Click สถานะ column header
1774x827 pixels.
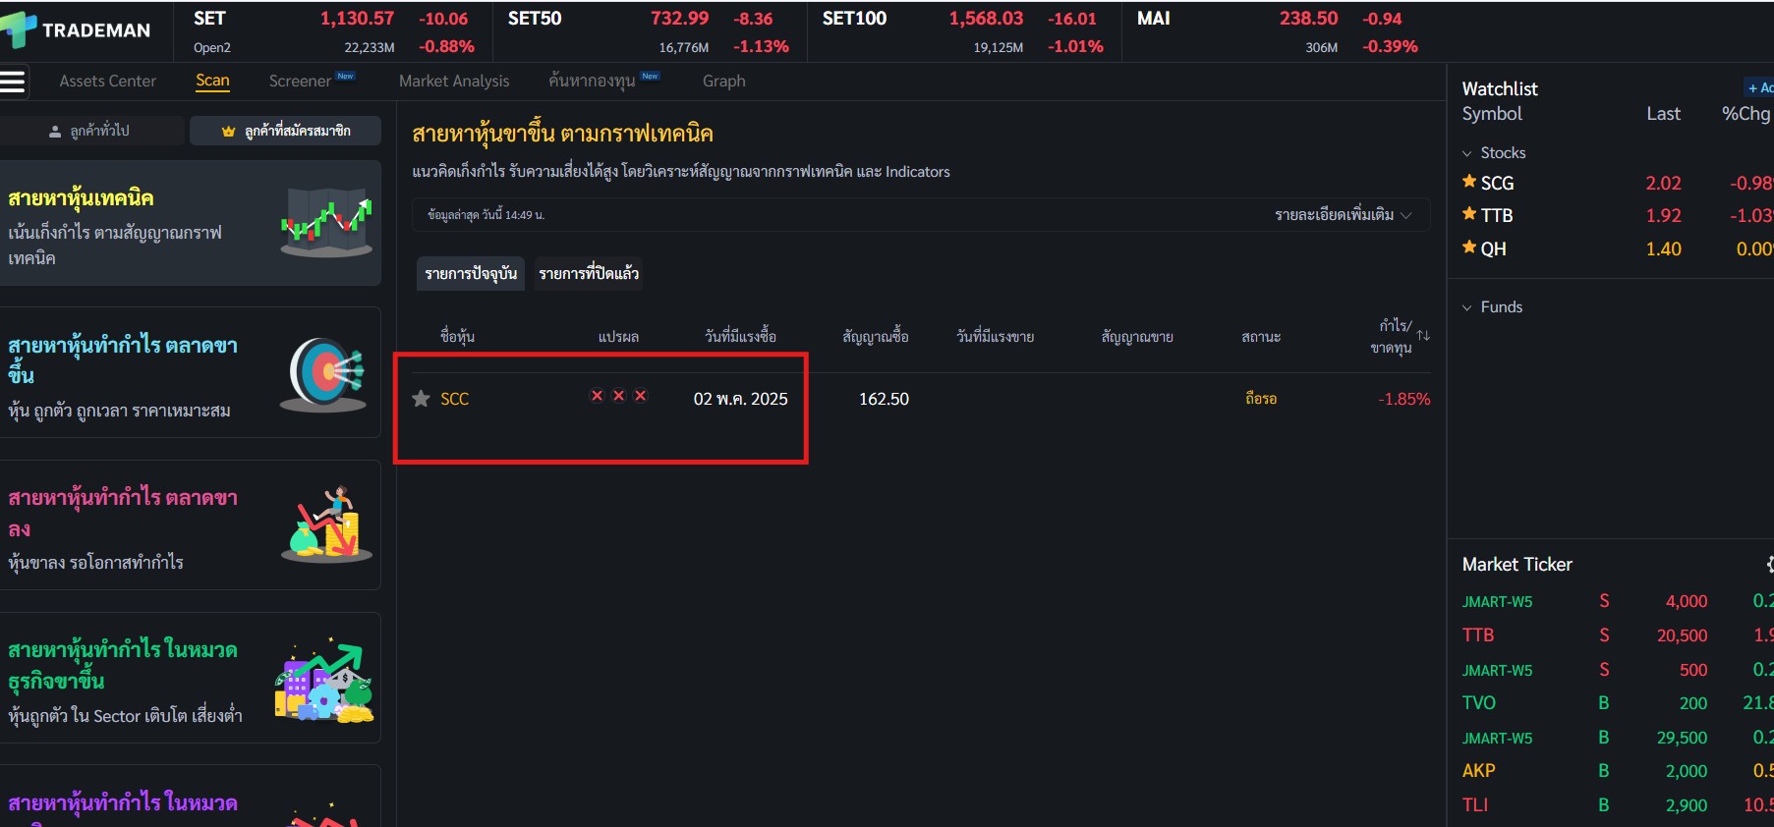pos(1261,337)
